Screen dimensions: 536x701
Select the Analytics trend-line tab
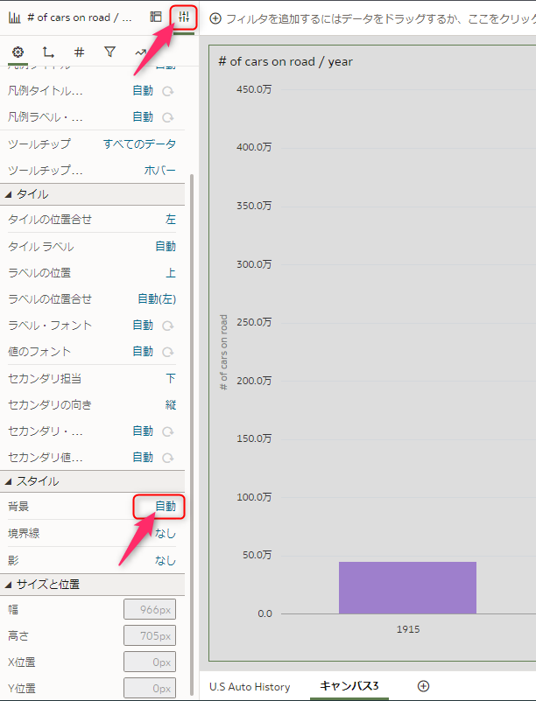(140, 53)
